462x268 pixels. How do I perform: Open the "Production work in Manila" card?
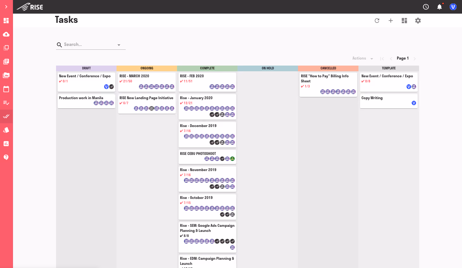86,101
